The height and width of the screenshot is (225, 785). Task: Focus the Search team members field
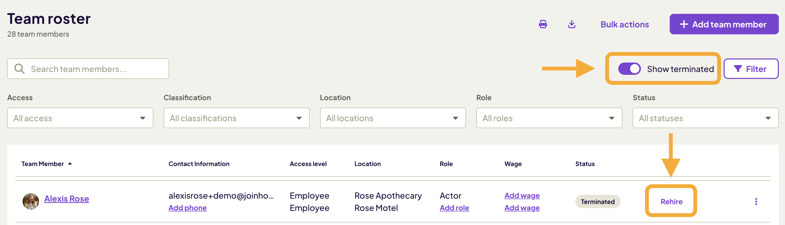(x=98, y=69)
